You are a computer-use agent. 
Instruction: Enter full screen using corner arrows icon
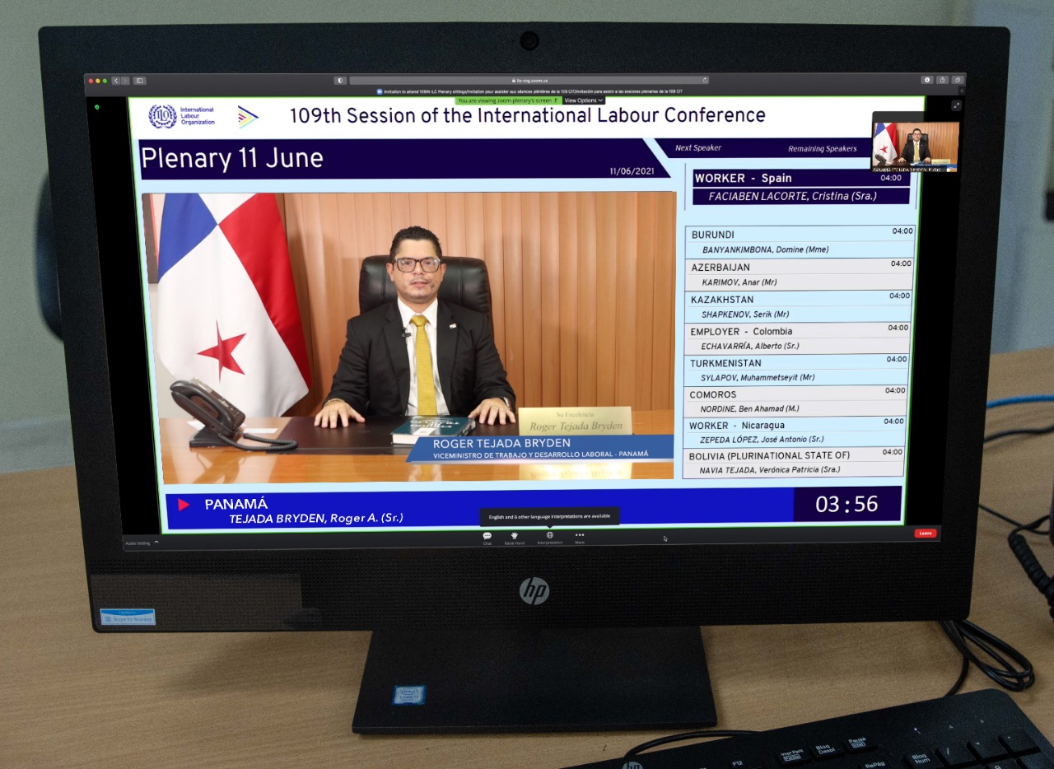956,105
